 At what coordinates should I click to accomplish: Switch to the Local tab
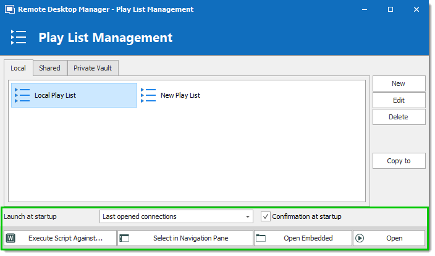[19, 68]
